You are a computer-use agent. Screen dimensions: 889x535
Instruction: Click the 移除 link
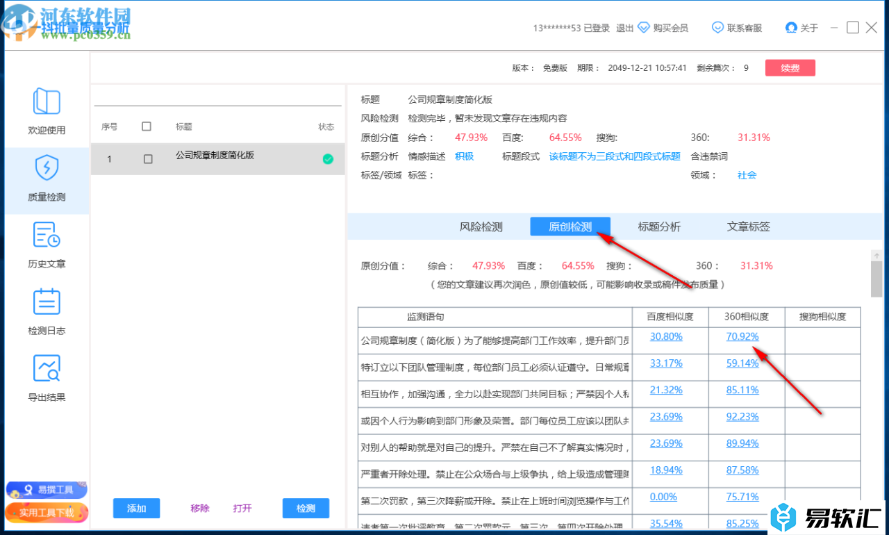200,509
